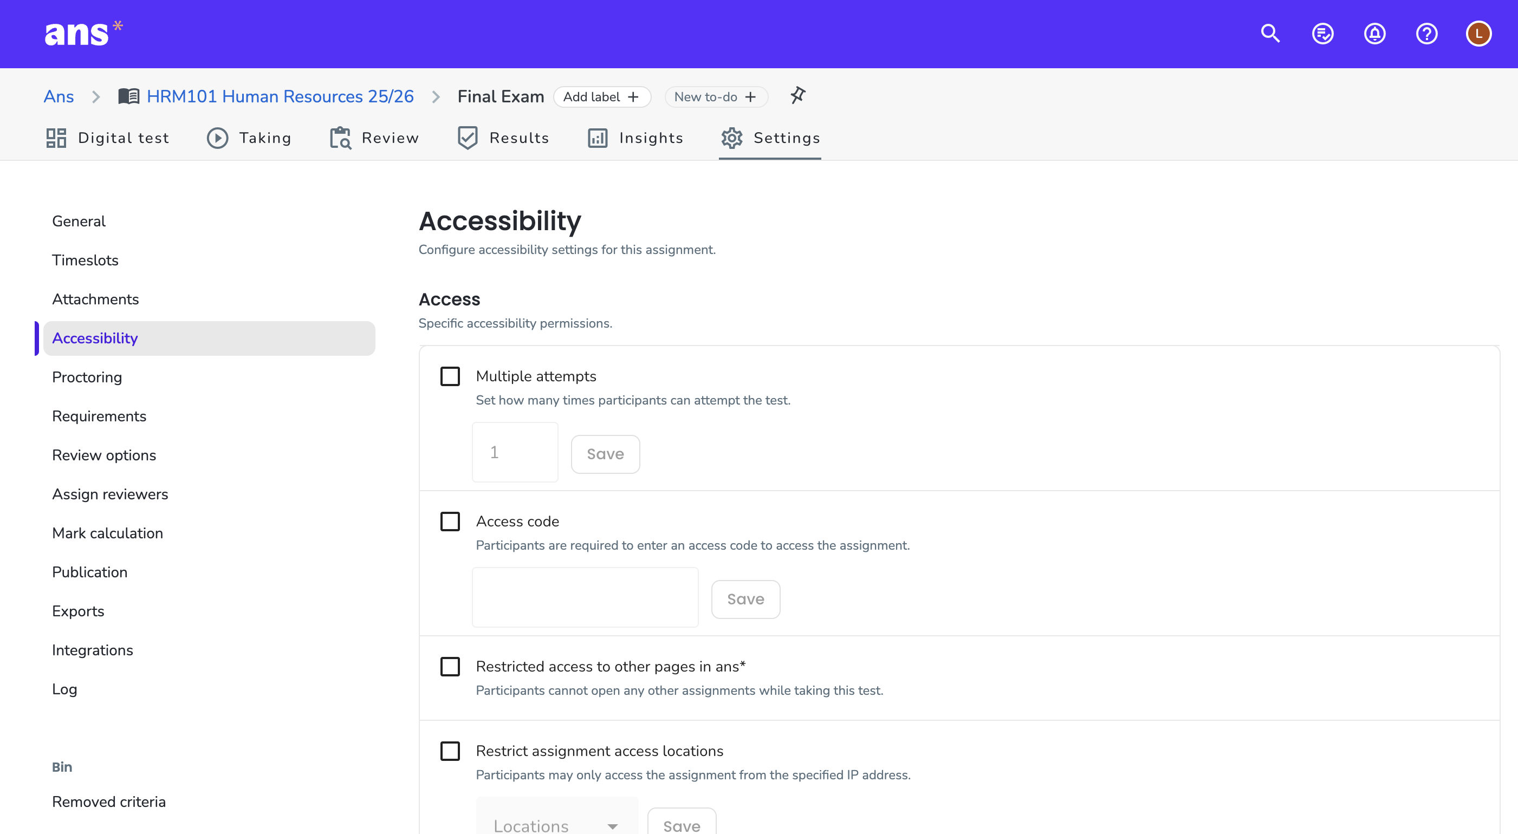Click the New to-do button
Screen dimensions: 1518x834
(x=716, y=96)
